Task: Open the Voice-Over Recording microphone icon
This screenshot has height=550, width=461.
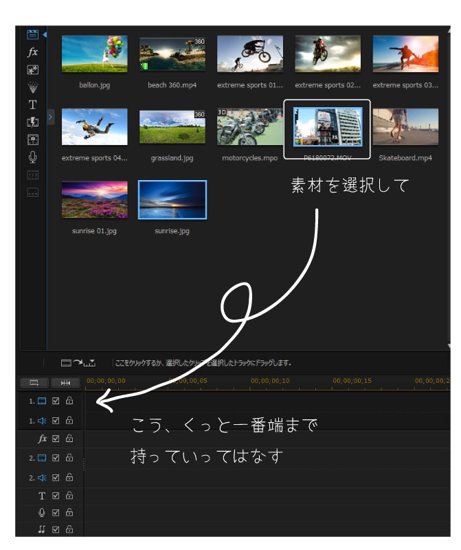Action: click(x=32, y=157)
